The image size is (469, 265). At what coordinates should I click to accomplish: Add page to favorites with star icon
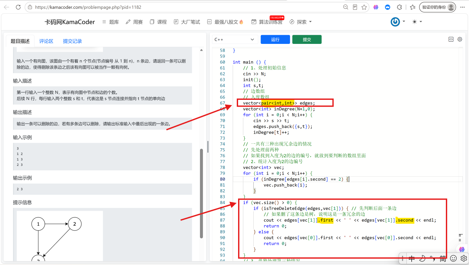[364, 7]
